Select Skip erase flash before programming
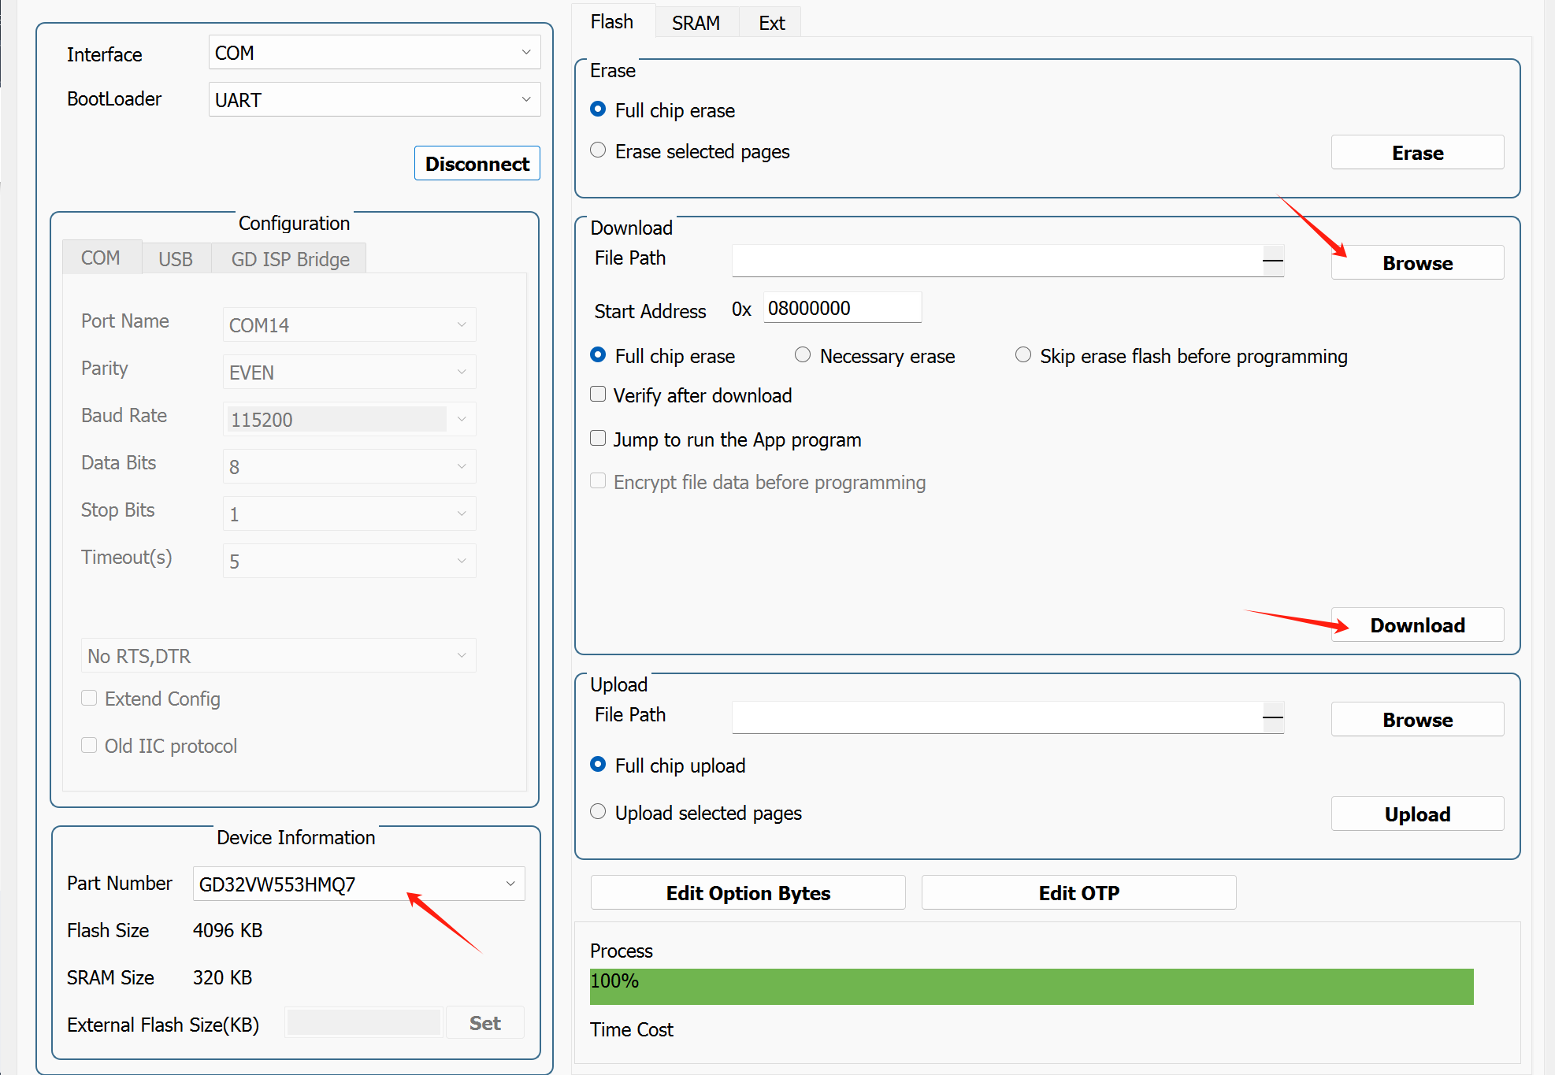 (x=1023, y=355)
